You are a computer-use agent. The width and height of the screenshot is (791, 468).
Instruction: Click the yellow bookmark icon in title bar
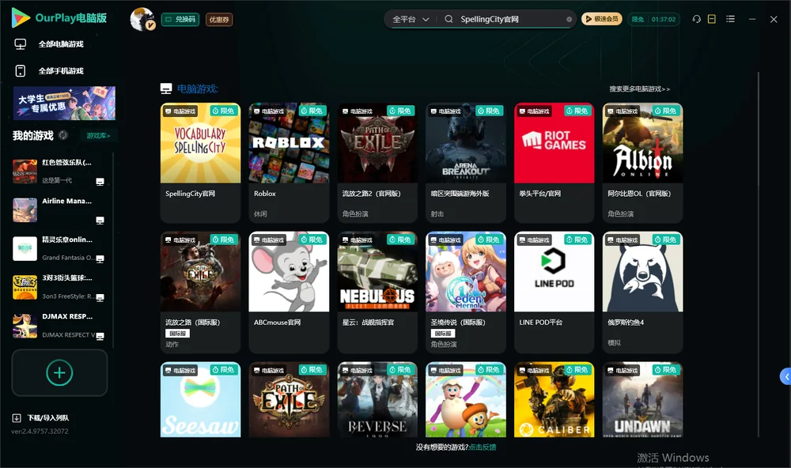712,19
